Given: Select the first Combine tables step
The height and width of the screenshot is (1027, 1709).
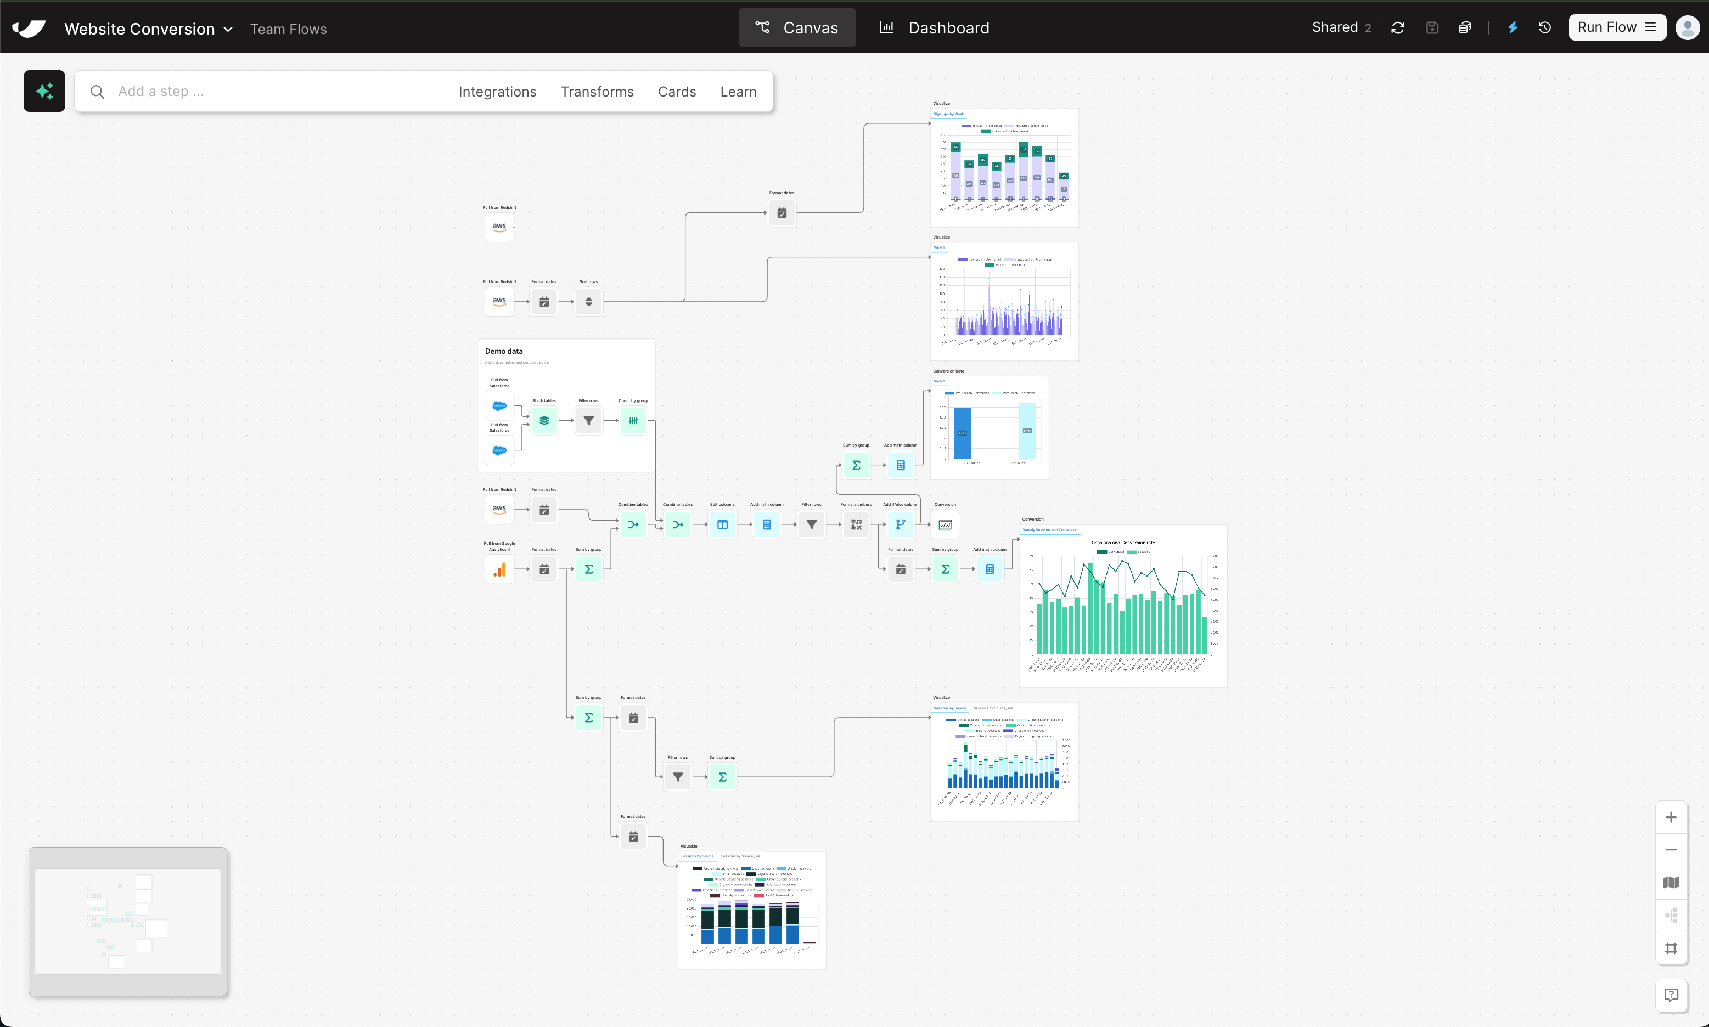Looking at the screenshot, I should tap(633, 524).
